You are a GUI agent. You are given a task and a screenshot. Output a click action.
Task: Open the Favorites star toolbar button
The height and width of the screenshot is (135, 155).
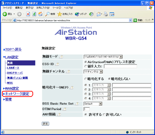pos(65,14)
